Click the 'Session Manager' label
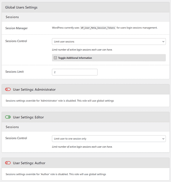 (x=16, y=28)
